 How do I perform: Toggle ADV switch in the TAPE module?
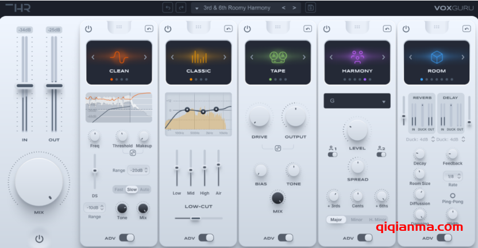click(286, 238)
